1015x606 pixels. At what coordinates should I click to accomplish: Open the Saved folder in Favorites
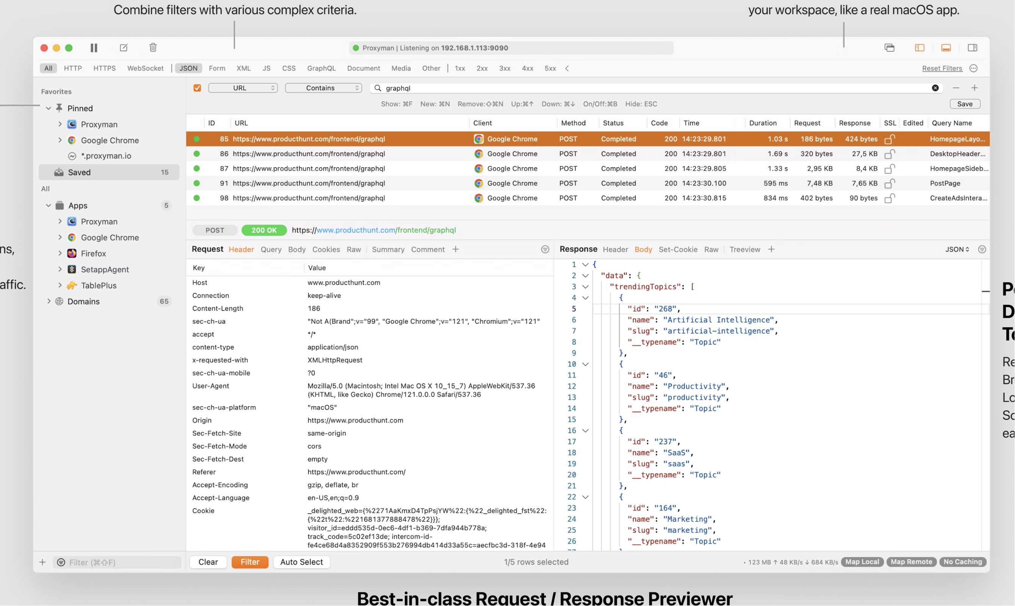pos(109,172)
